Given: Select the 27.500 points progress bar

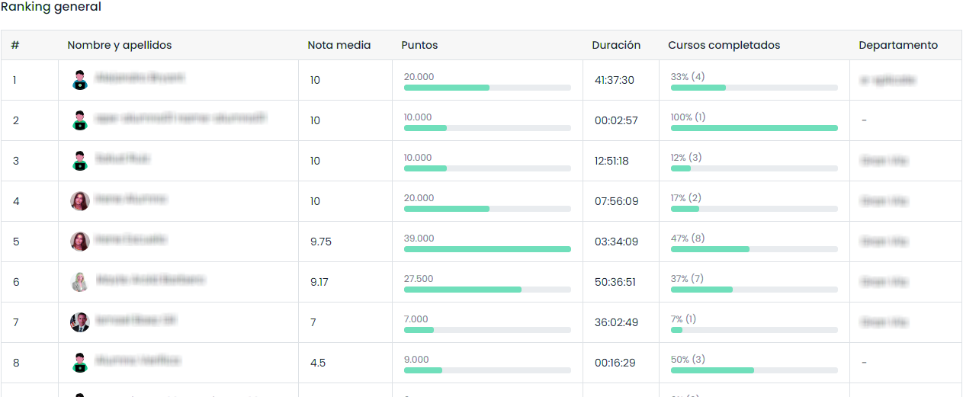Looking at the screenshot, I should pyautogui.click(x=487, y=290).
